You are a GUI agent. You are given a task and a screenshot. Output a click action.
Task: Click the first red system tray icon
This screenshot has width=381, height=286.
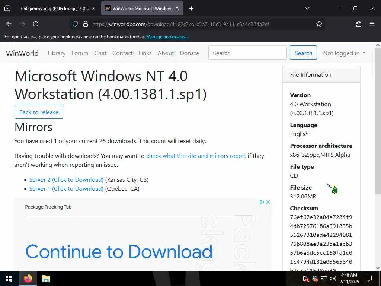306,279
